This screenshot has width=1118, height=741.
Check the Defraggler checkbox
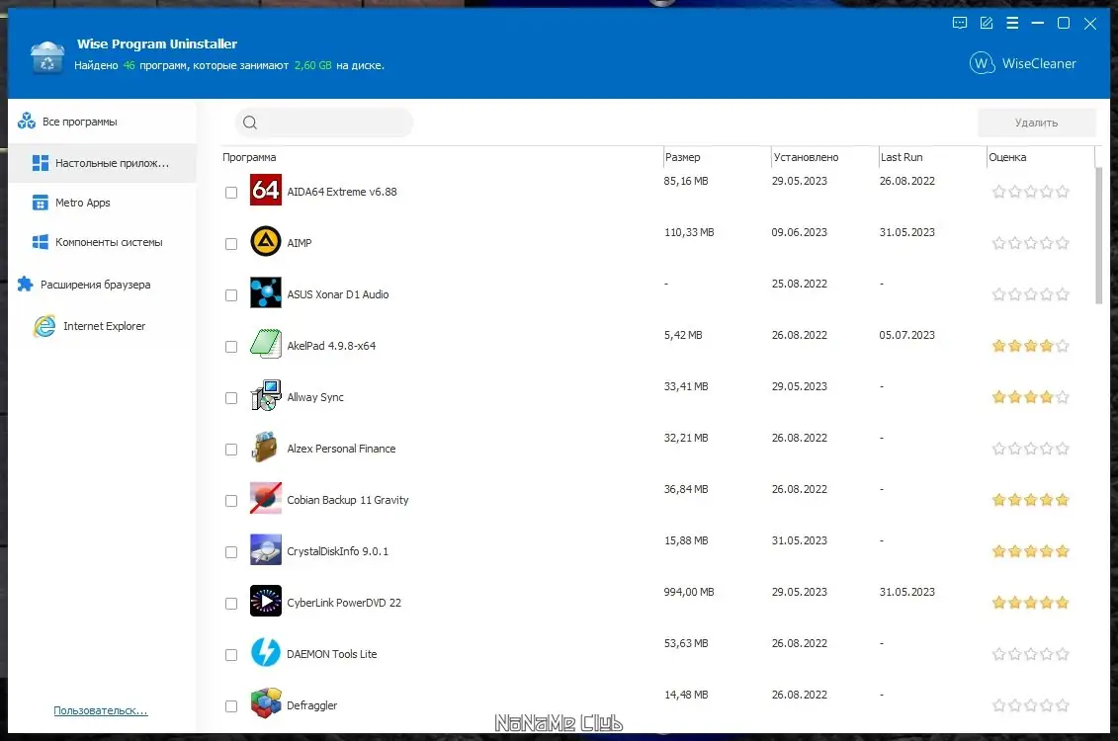tap(231, 705)
